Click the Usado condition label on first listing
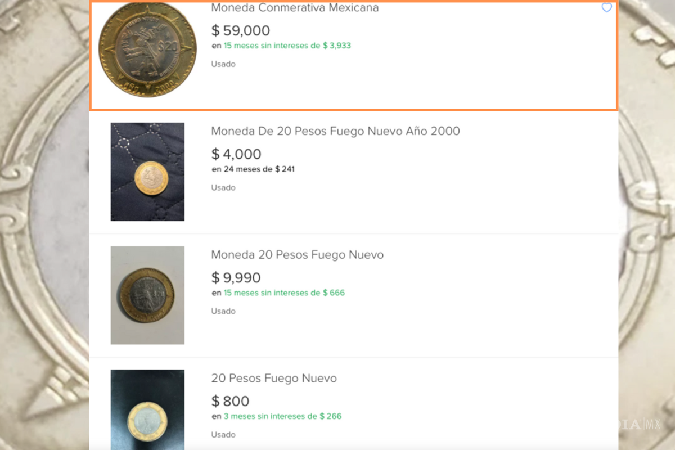675x450 pixels. pyautogui.click(x=223, y=64)
